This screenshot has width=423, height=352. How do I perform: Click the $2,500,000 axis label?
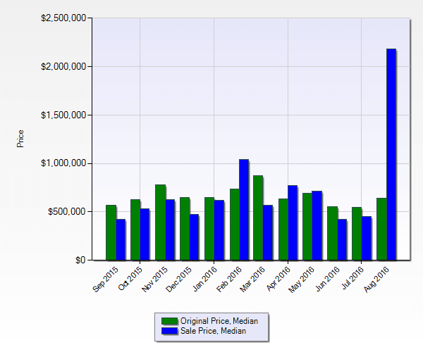pyautogui.click(x=63, y=18)
